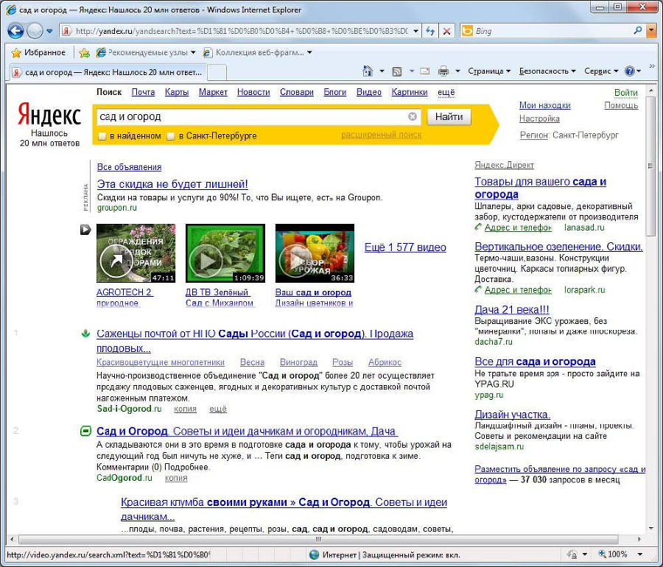Click the Refresh page icon

431,32
